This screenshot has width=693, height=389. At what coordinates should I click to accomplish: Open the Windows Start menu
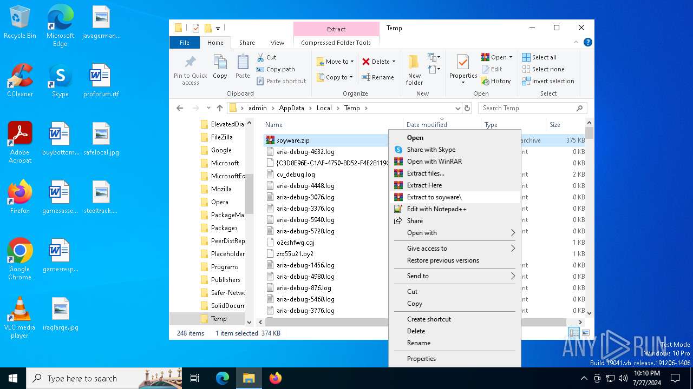[13, 378]
